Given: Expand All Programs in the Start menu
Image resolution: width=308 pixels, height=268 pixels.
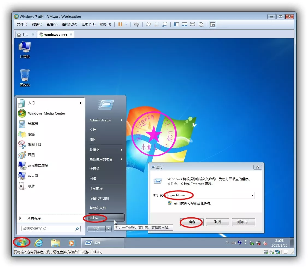Looking at the screenshot, I should pos(34,218).
